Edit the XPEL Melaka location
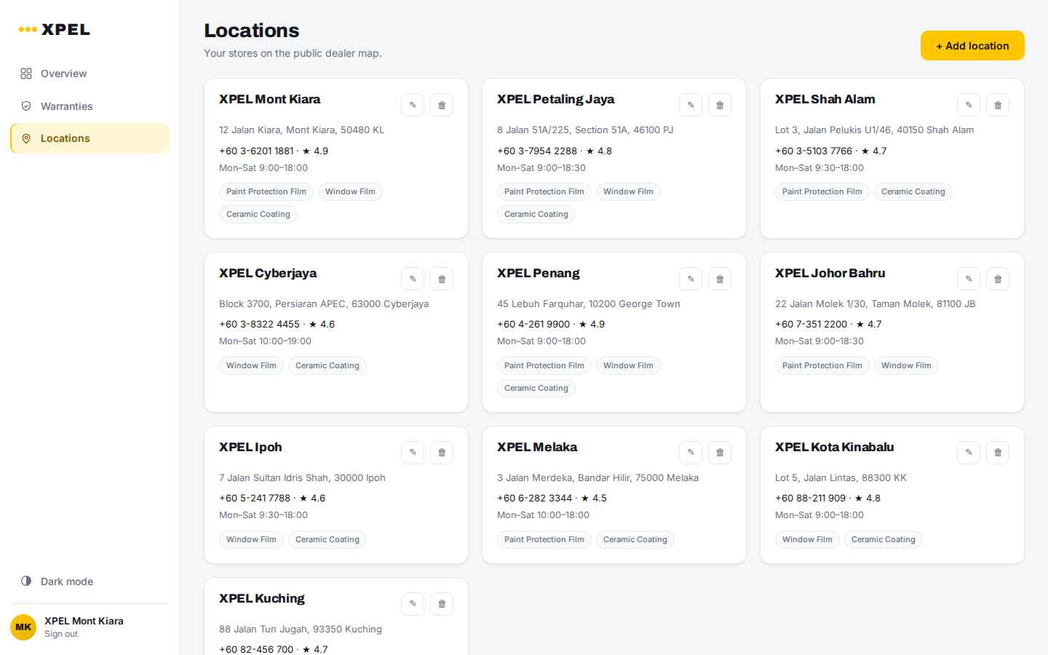This screenshot has width=1048, height=655. coord(691,453)
